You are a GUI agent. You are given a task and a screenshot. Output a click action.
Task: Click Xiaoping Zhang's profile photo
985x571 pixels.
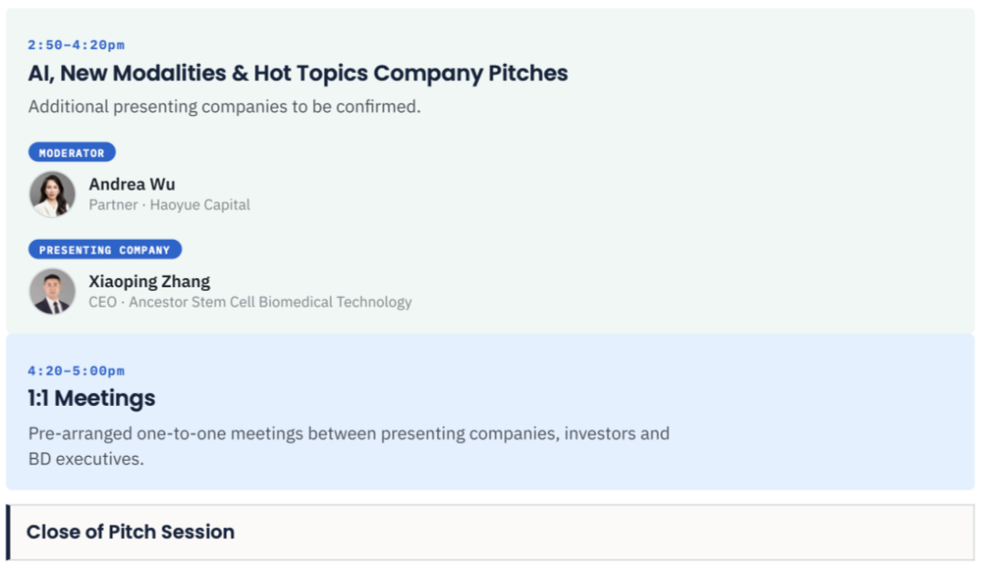52,292
